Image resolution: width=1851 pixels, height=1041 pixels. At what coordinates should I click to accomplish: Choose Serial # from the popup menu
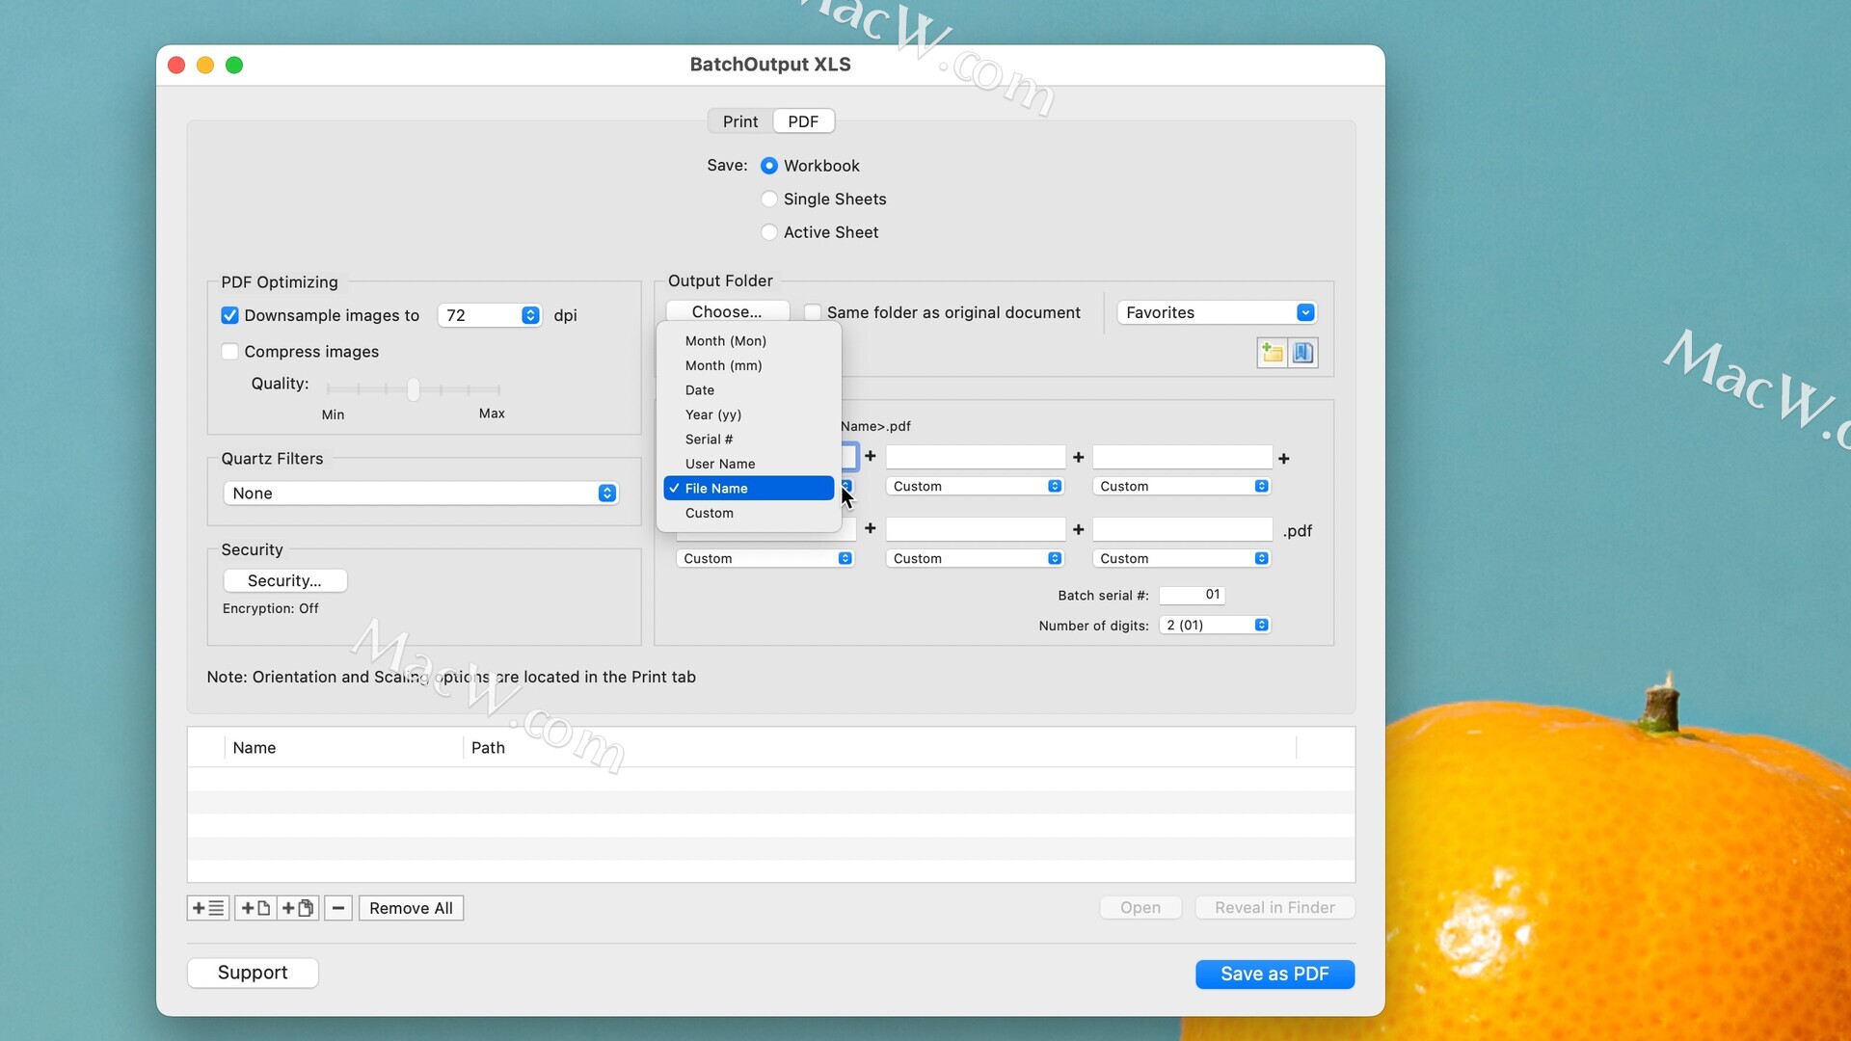tap(749, 440)
